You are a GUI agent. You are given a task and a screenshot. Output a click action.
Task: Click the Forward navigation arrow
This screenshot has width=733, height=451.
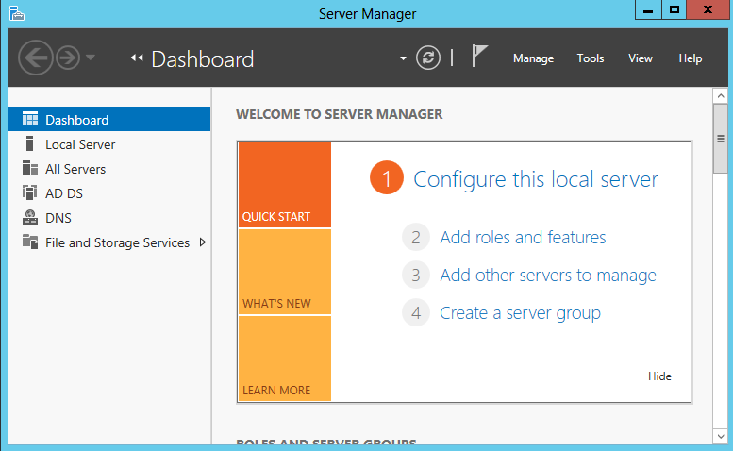[x=68, y=58]
